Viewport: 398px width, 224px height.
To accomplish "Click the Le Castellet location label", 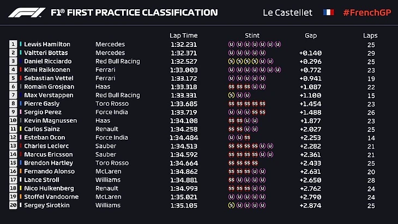I will 288,13.
